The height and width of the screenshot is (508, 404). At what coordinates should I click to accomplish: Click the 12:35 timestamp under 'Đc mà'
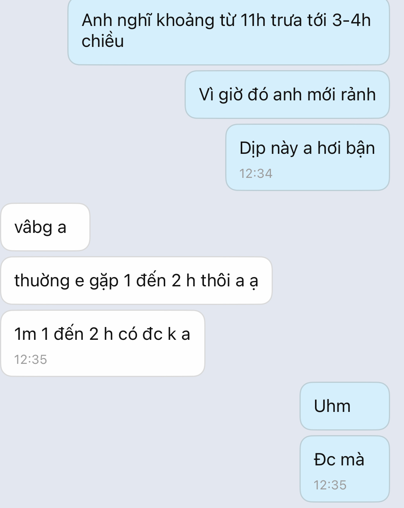330,485
